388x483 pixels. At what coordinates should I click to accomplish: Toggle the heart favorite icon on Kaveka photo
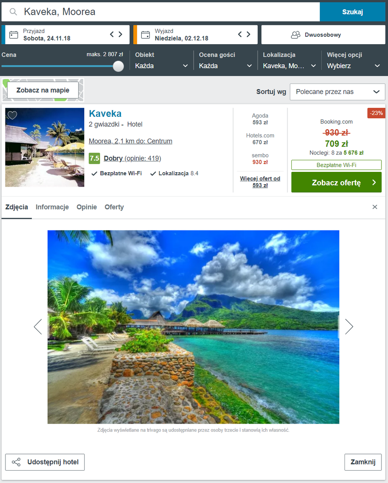click(12, 115)
